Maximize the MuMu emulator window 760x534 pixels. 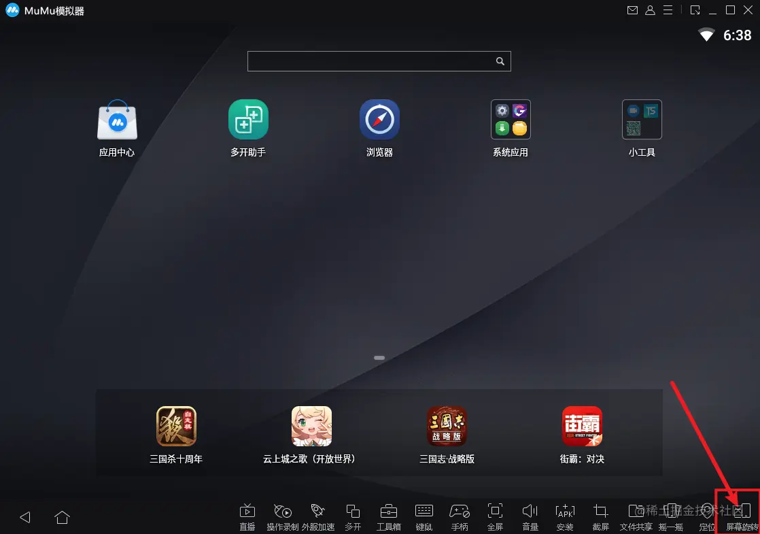(731, 10)
